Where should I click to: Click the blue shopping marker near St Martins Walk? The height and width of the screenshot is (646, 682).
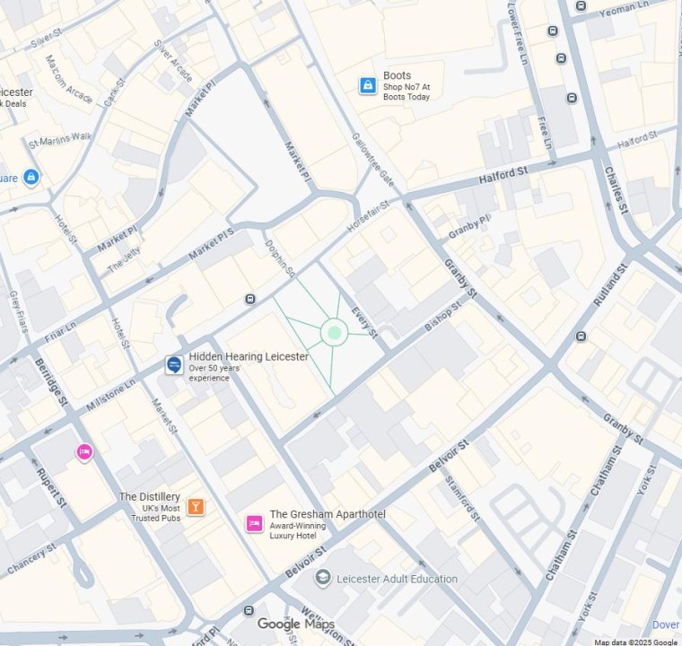point(31,178)
